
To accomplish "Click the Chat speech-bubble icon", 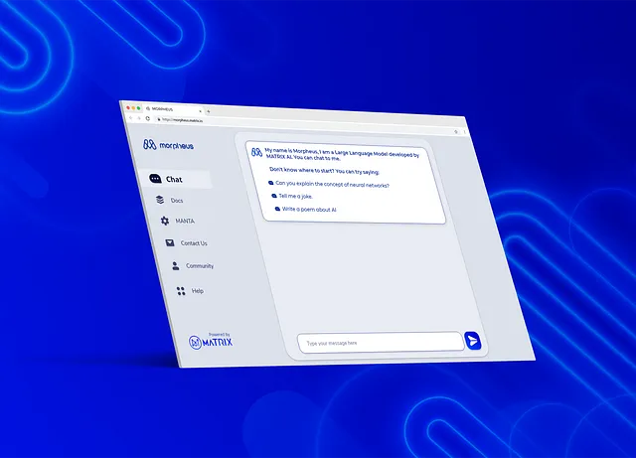I will (x=155, y=179).
